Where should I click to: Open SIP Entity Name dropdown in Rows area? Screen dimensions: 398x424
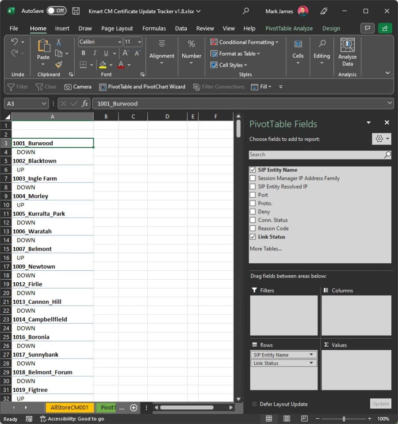click(x=311, y=355)
